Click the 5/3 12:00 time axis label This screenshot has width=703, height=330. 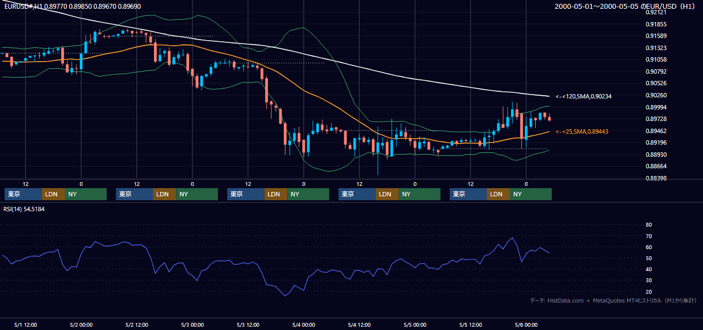[248, 324]
